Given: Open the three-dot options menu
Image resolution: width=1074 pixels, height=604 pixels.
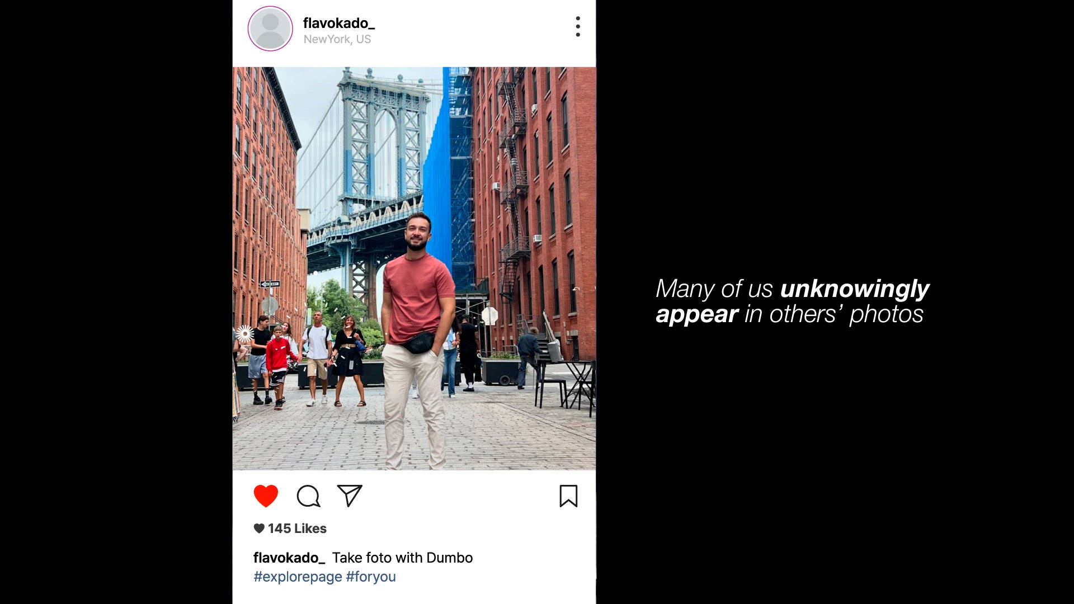Looking at the screenshot, I should point(578,26).
